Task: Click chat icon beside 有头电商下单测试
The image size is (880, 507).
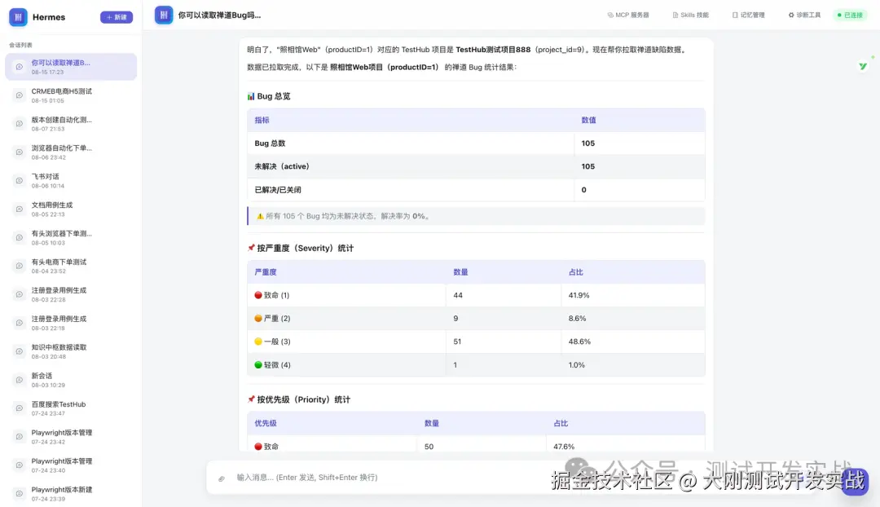Action: tap(19, 266)
